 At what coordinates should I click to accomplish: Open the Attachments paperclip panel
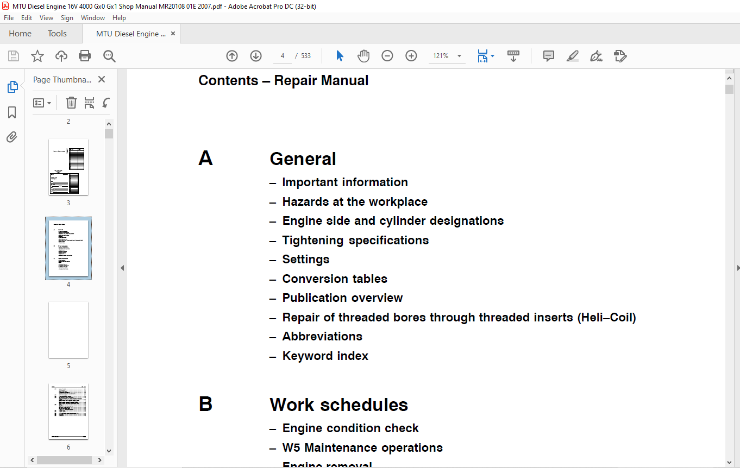coord(12,137)
